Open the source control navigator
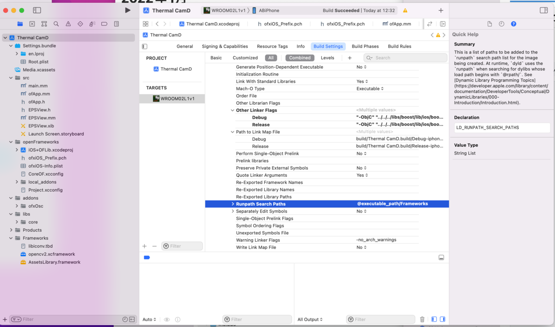555x327 pixels. [32, 24]
